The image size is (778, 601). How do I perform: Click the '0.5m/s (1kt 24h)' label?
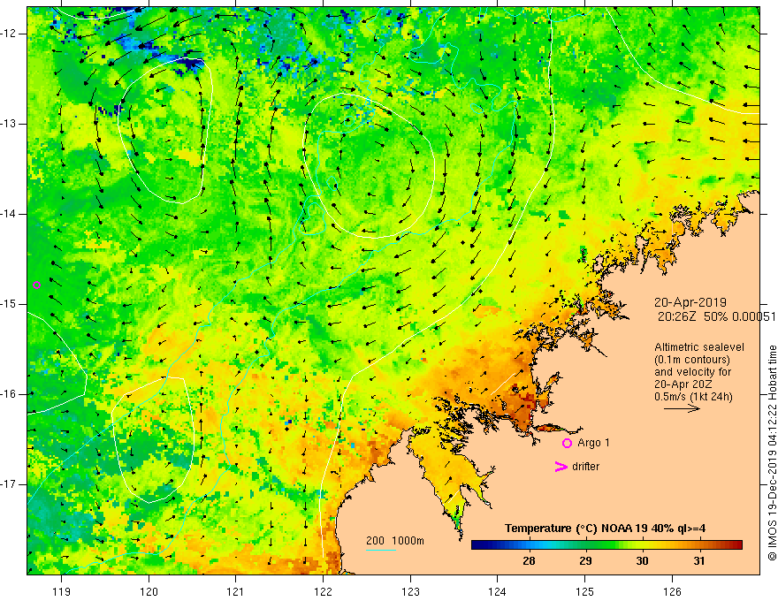pyautogui.click(x=693, y=397)
